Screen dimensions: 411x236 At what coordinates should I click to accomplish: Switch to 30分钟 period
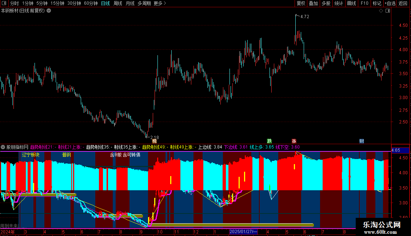pos(74,3)
